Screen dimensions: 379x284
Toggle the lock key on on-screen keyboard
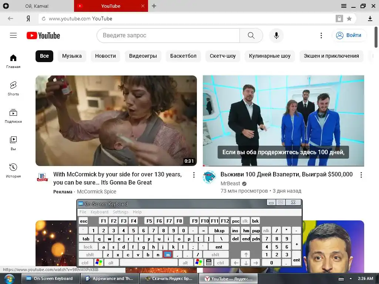88,247
